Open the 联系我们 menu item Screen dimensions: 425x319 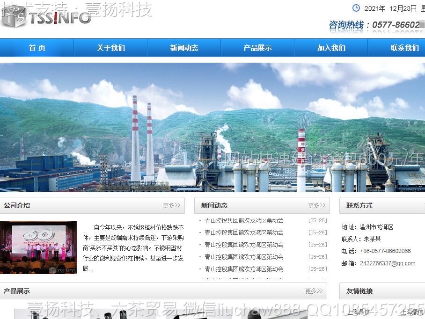click(404, 48)
